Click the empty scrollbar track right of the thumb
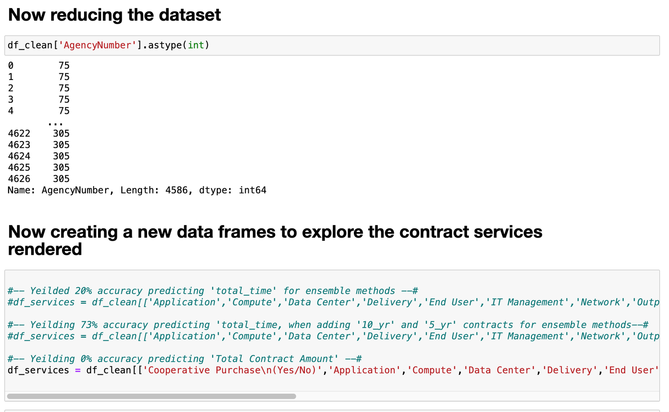The width and height of the screenshot is (669, 412). (477, 396)
